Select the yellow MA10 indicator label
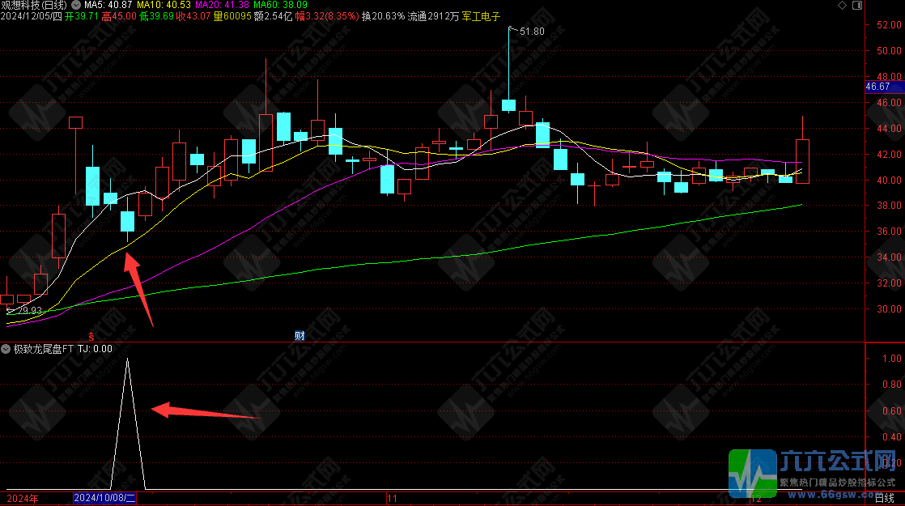 tap(164, 5)
